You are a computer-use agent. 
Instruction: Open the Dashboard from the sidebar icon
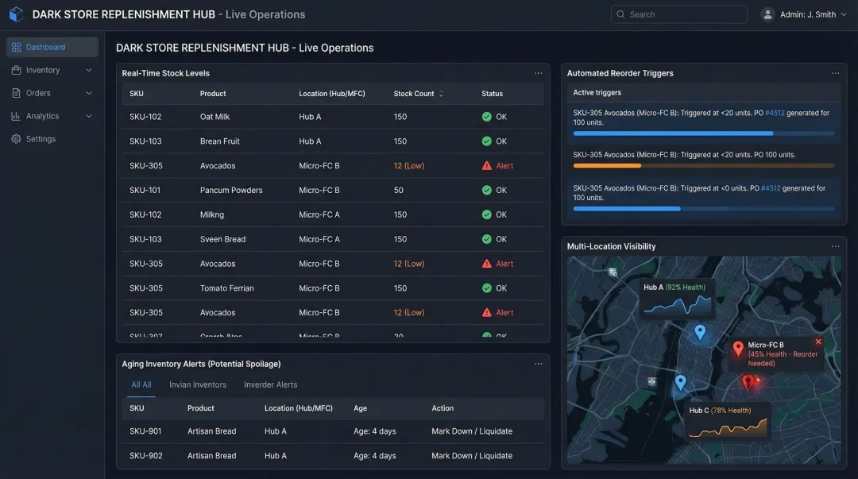coord(16,46)
